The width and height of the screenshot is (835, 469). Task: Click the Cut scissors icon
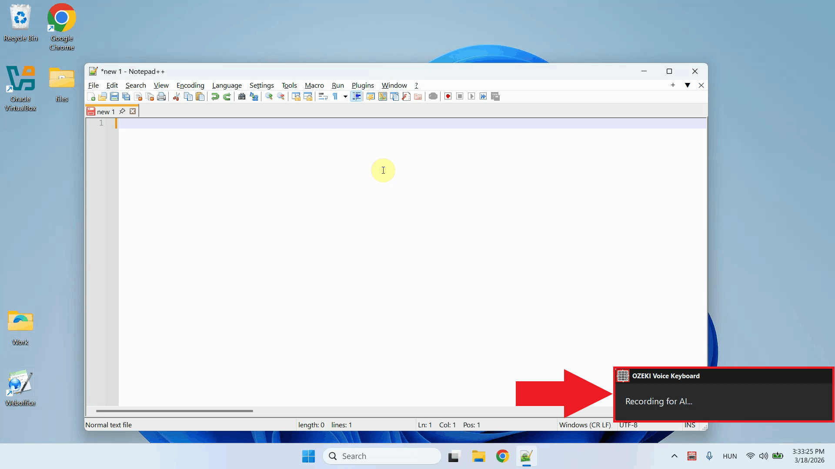coord(176,96)
